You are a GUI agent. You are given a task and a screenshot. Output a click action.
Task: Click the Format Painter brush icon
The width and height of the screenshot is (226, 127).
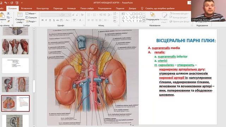[x=8, y=21]
